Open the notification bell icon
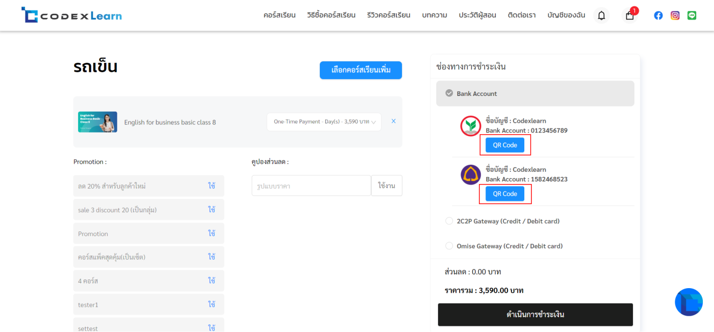The width and height of the screenshot is (714, 332). pos(601,15)
